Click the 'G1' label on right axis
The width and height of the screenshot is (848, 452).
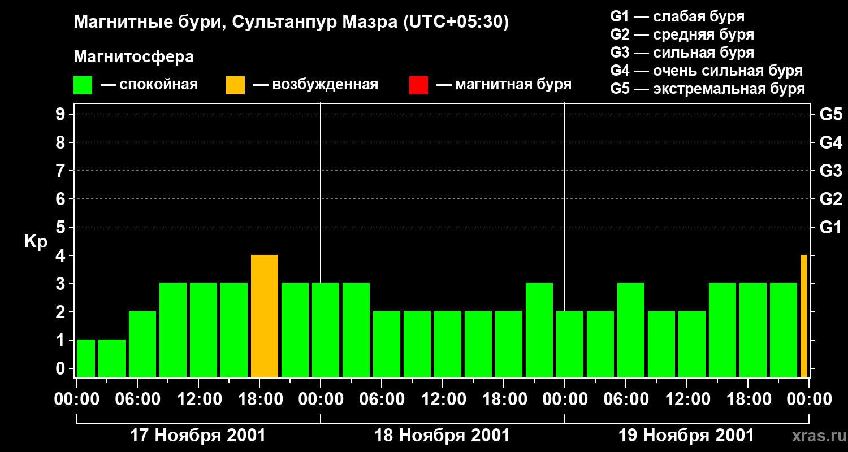(831, 228)
